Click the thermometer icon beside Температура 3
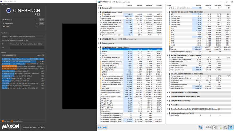This screenshot has width=234, height=131. 169,18
